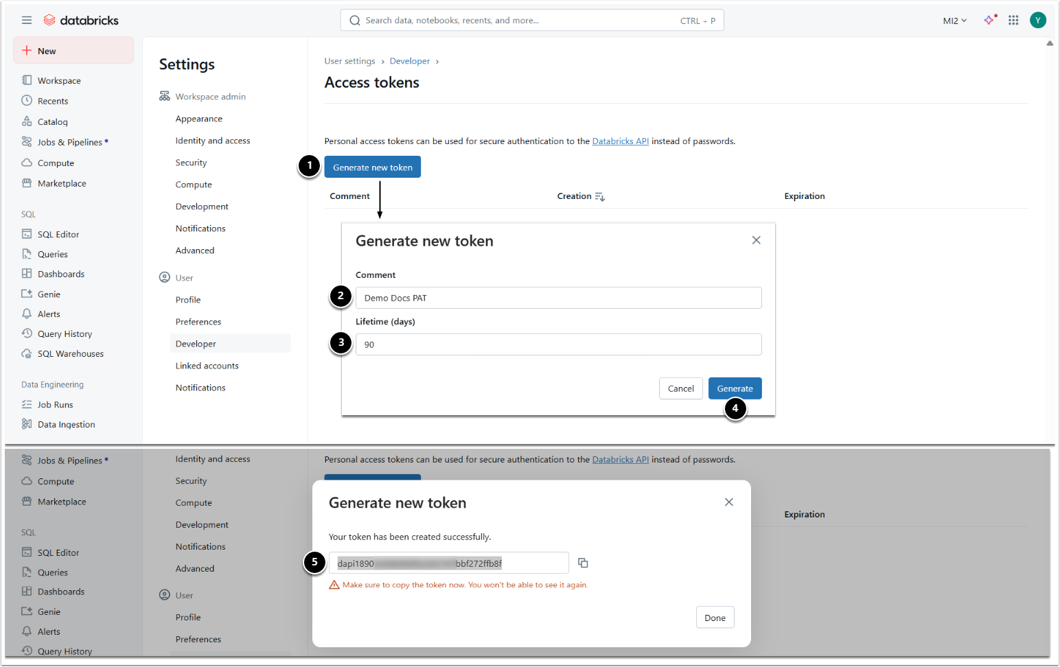
Task: Close the dialog containing the Comment field
Action: tap(756, 240)
